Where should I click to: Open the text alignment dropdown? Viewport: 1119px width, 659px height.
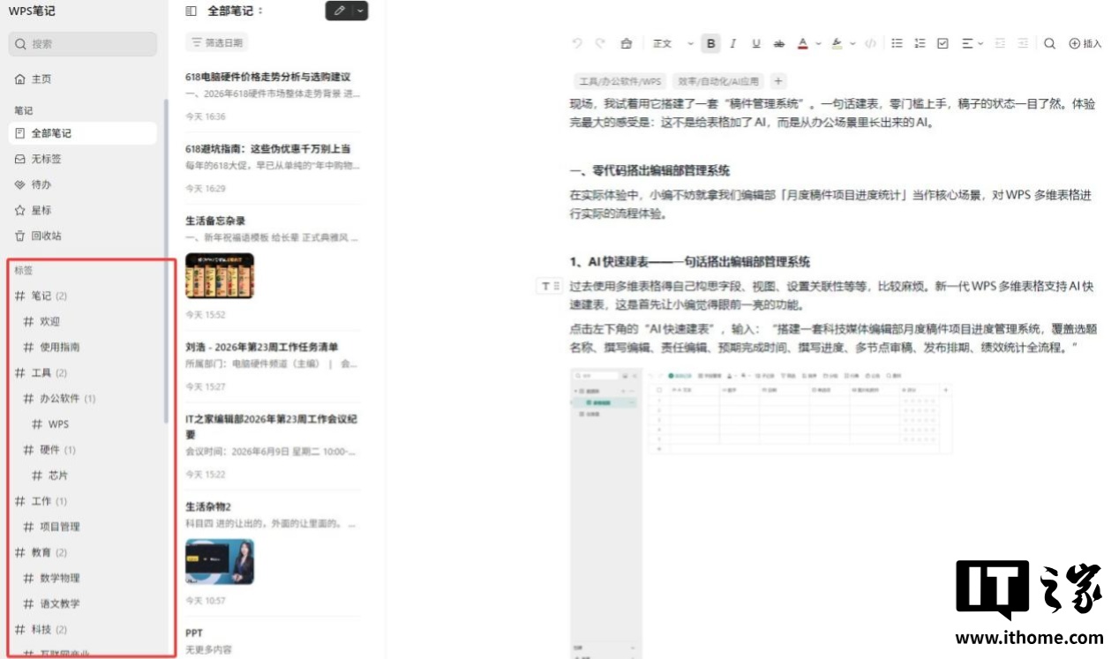pos(972,43)
